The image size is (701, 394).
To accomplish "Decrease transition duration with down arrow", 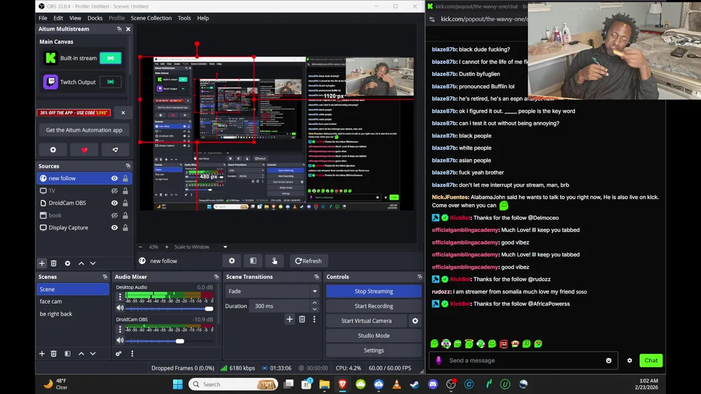I will pos(314,309).
